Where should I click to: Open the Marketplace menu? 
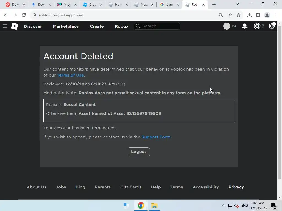coord(66,26)
